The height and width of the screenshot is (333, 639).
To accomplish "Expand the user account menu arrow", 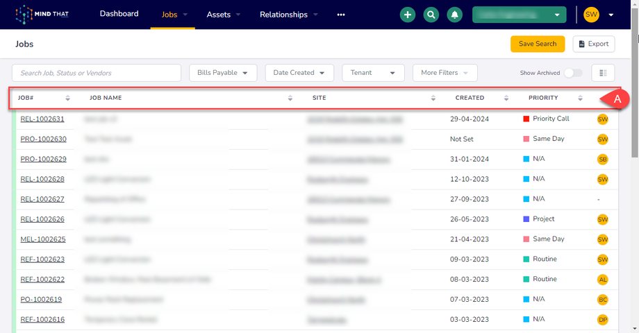I will 611,15.
